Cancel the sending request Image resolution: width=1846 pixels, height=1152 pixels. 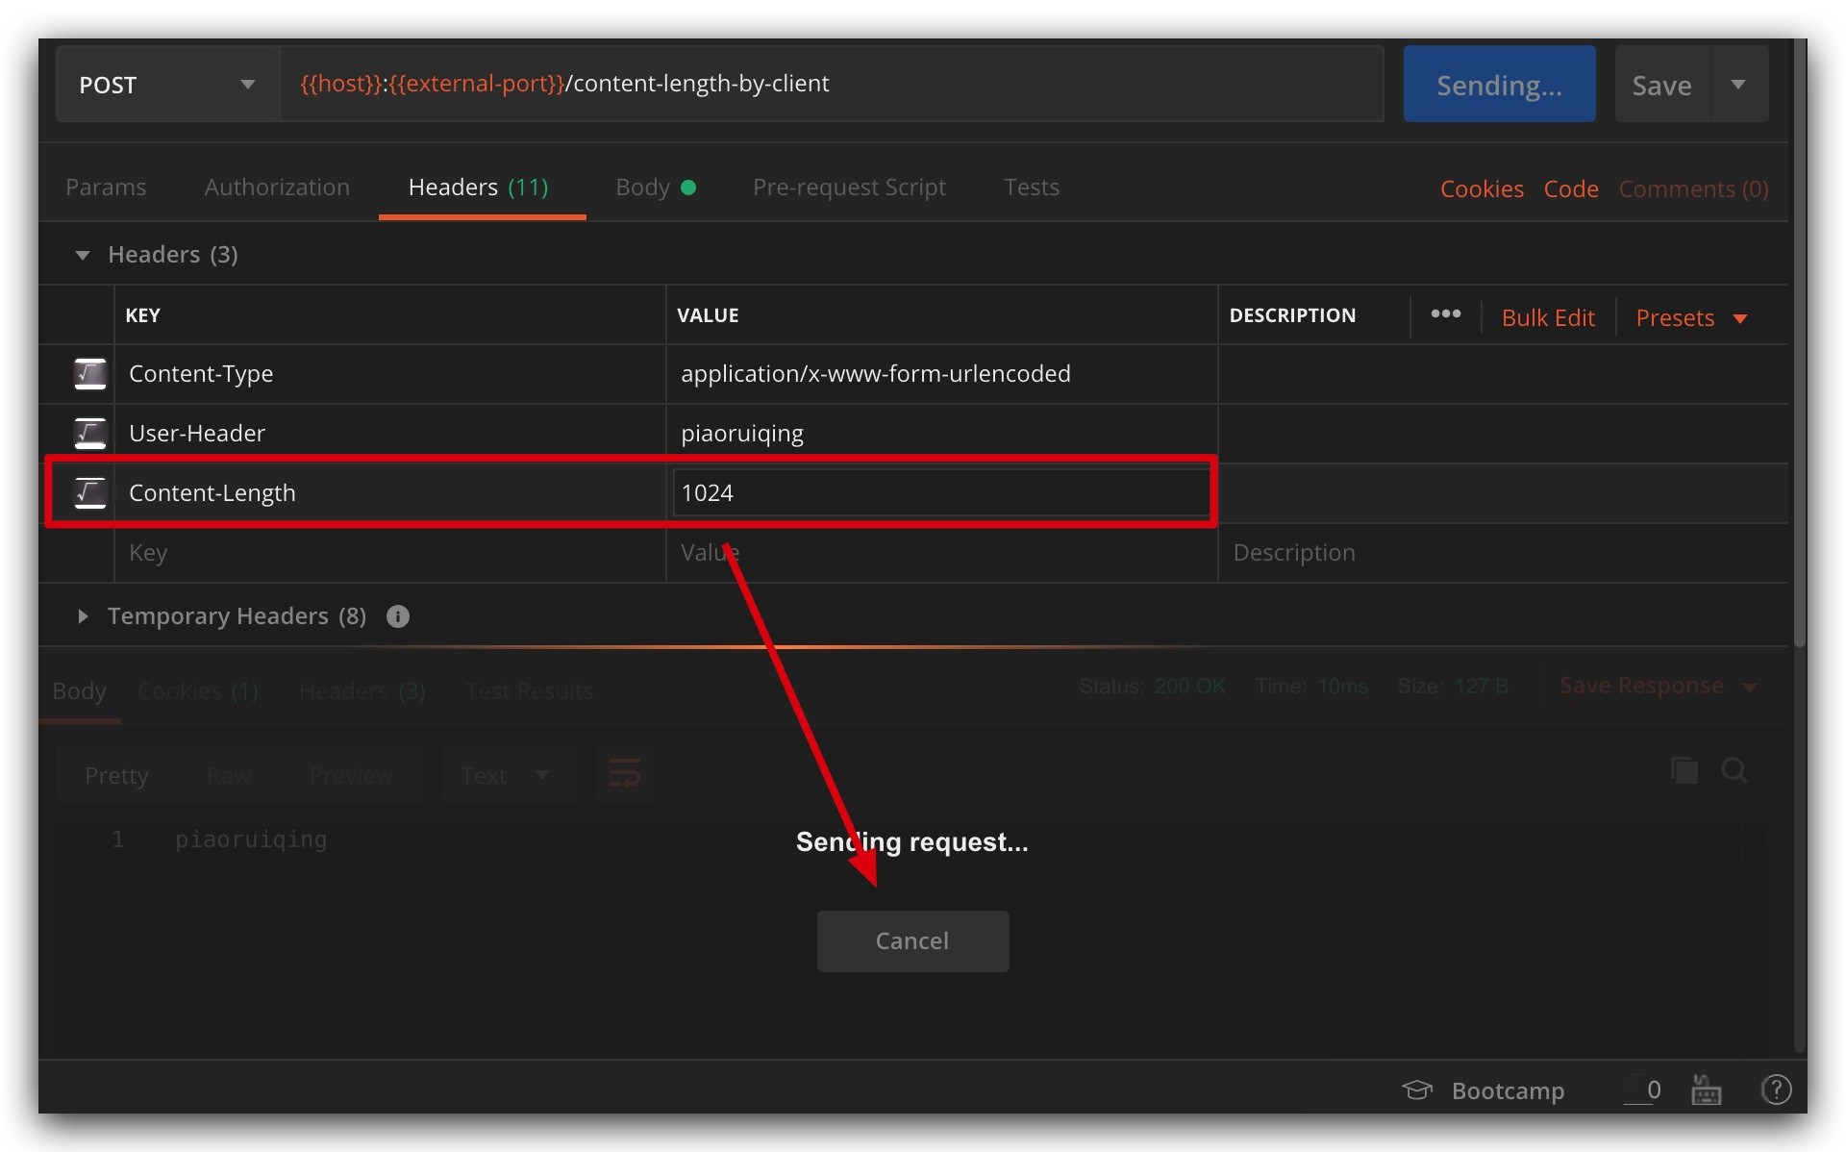pos(911,940)
